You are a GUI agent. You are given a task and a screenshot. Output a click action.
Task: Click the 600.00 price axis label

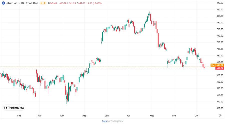point(220,82)
